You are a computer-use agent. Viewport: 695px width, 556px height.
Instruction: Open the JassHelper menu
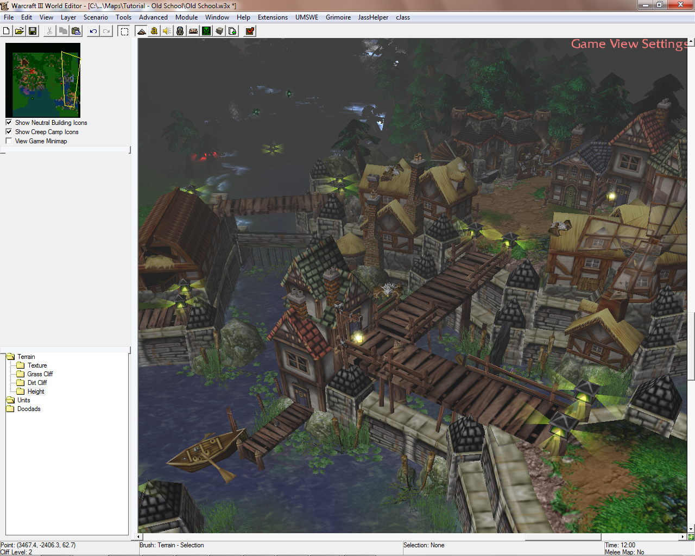(x=373, y=17)
